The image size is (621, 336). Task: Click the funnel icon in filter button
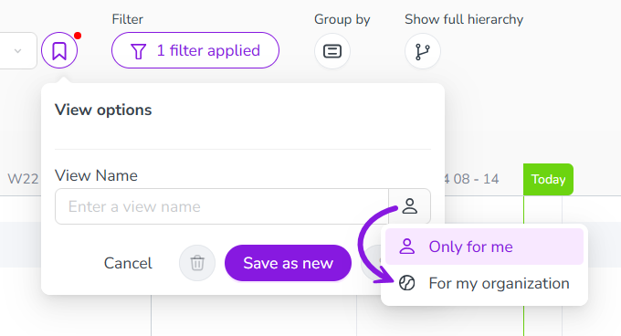point(138,51)
